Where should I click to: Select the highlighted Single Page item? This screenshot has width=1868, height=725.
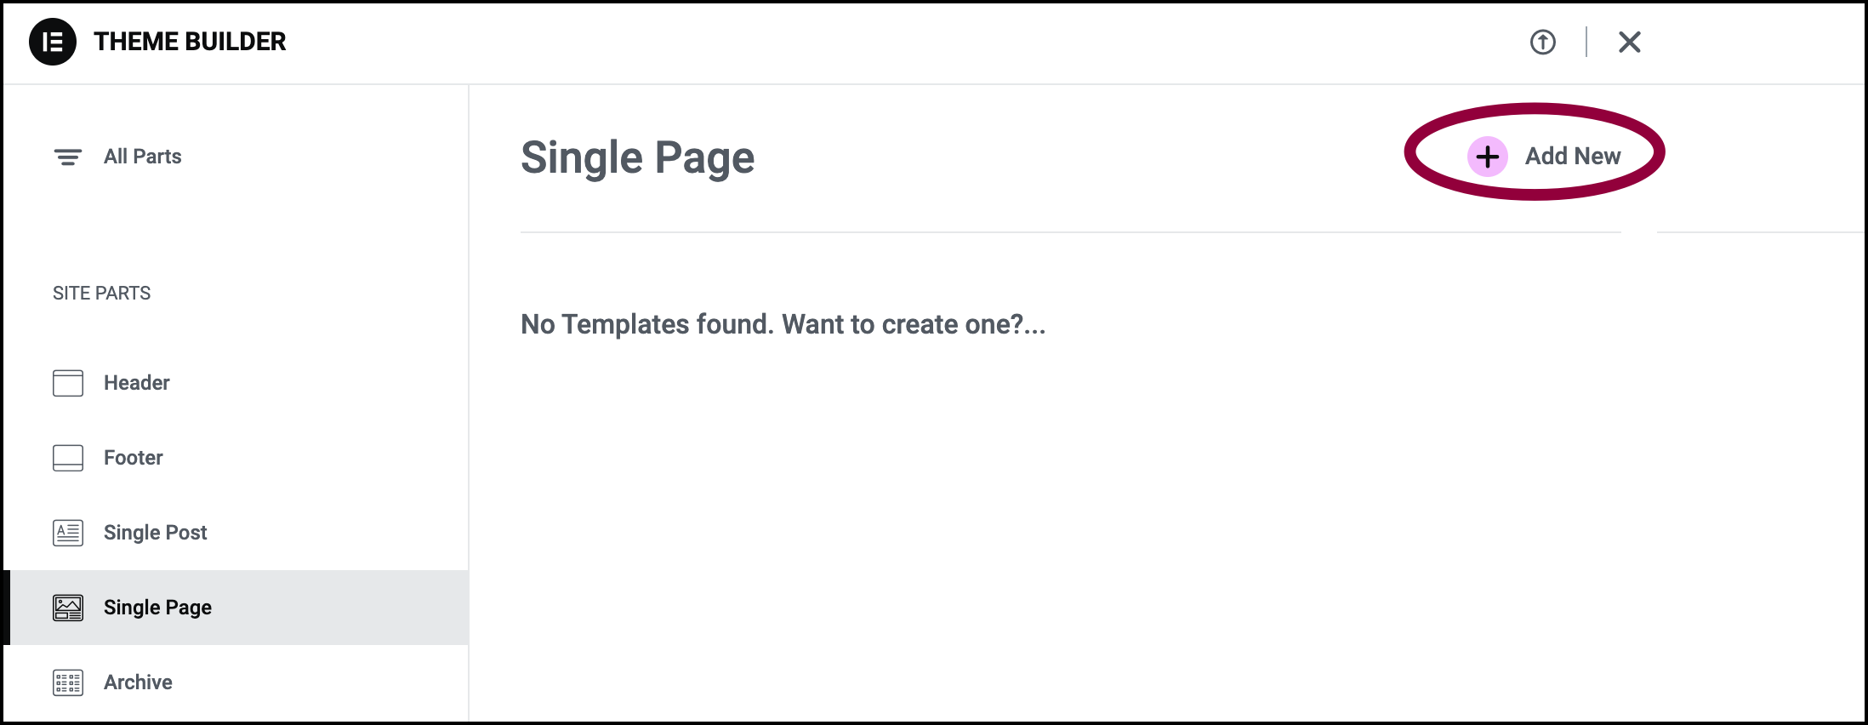click(235, 608)
